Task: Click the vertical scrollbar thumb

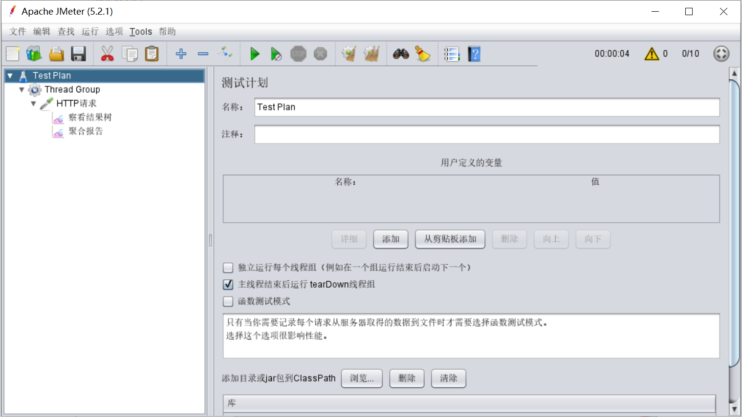Action: point(734,224)
